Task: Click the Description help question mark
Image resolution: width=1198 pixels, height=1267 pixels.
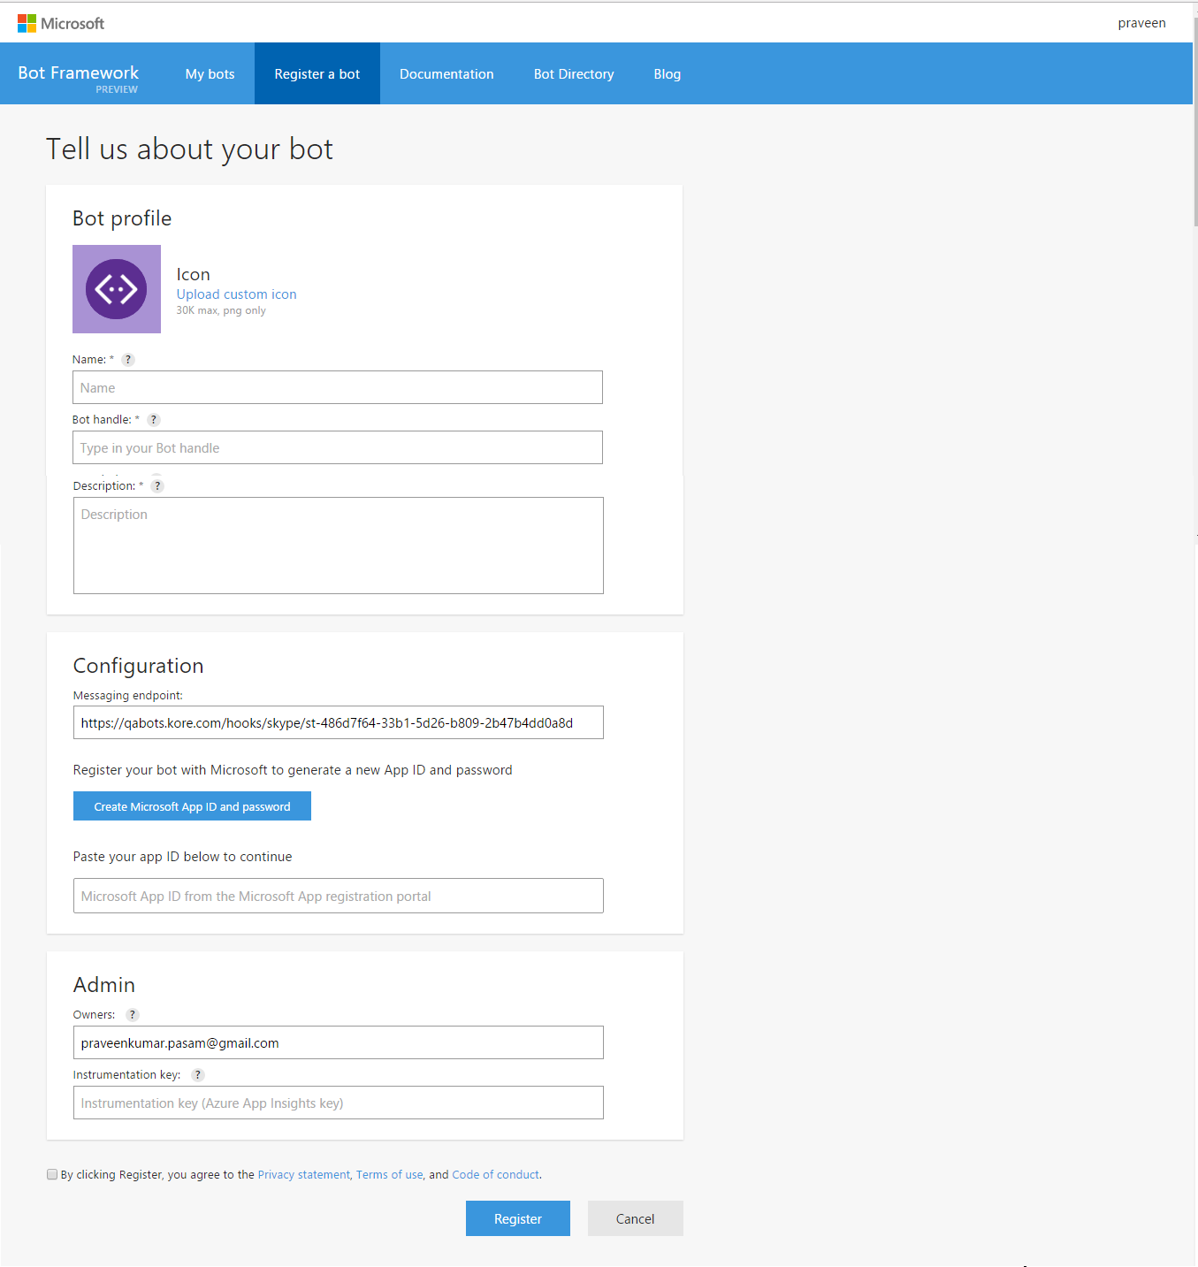Action: pos(157,486)
